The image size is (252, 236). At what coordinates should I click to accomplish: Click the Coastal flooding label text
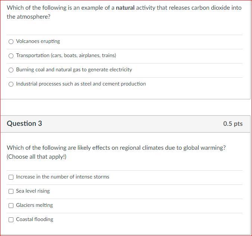[35, 220]
